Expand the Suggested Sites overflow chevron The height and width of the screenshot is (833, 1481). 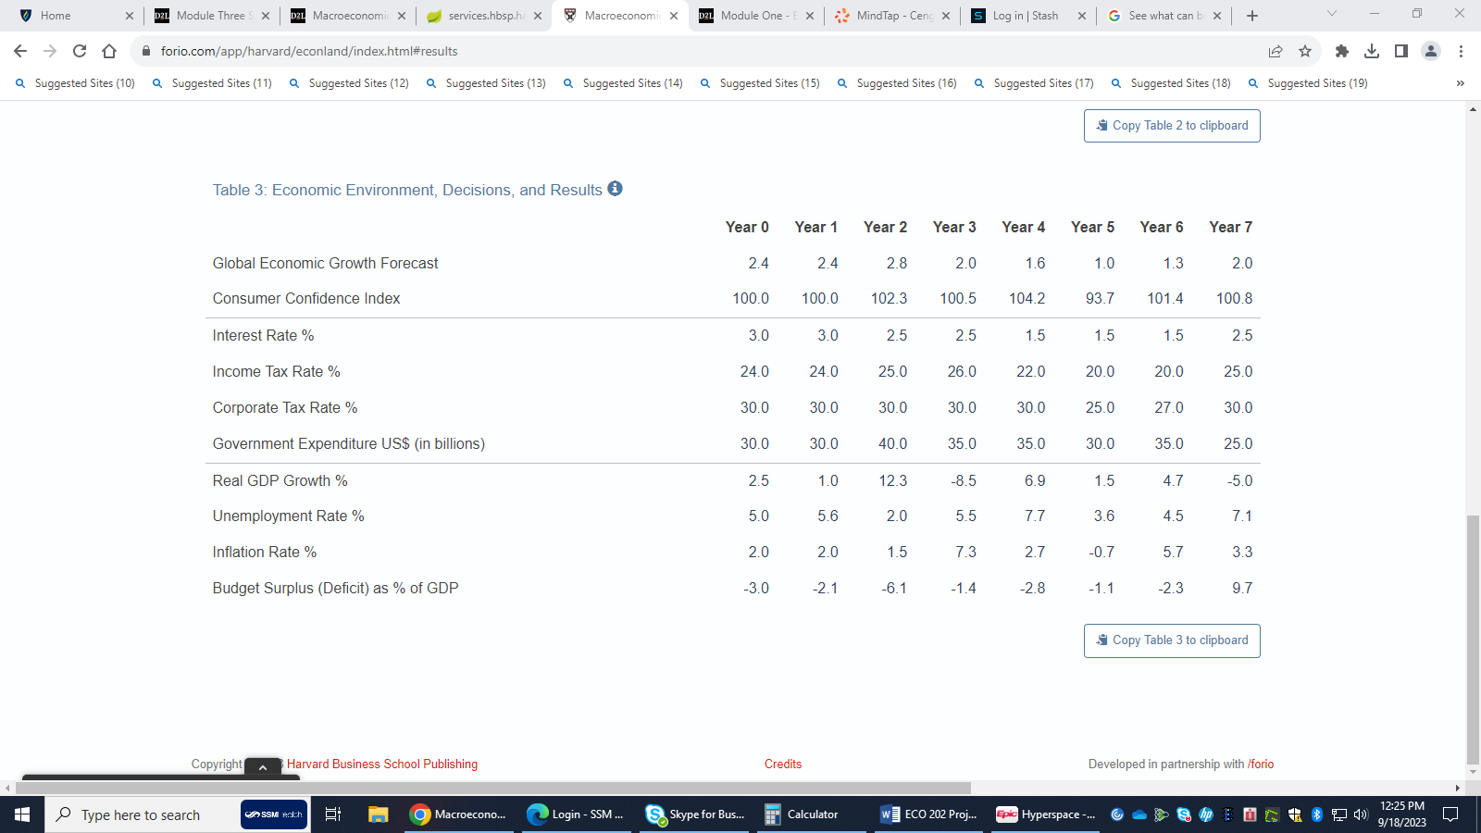(1461, 82)
